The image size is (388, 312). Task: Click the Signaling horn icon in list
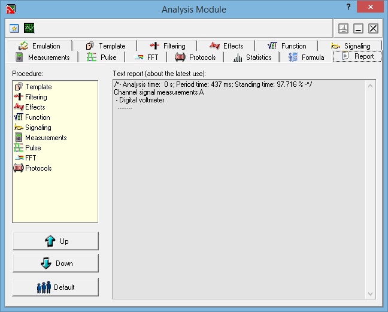[x=18, y=128]
